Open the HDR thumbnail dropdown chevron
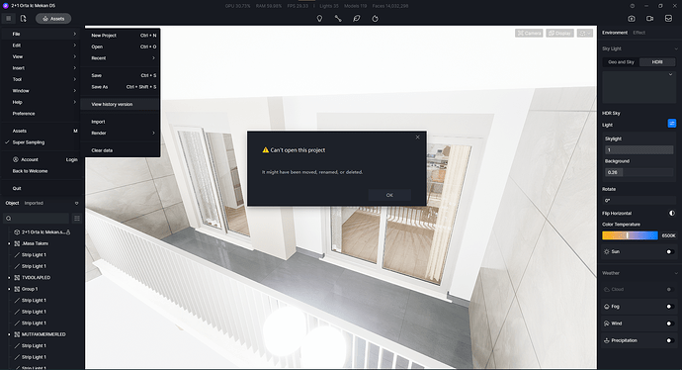The width and height of the screenshot is (682, 370). (x=670, y=75)
